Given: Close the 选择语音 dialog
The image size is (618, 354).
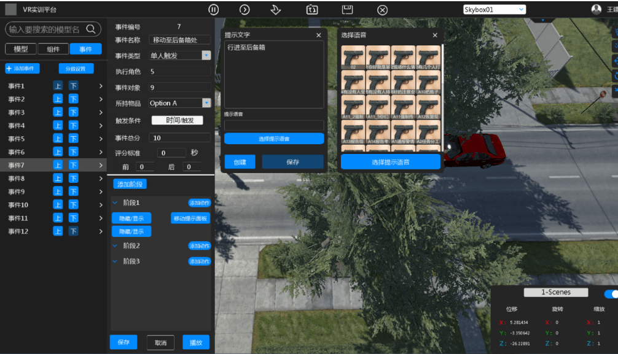Looking at the screenshot, I should (435, 35).
